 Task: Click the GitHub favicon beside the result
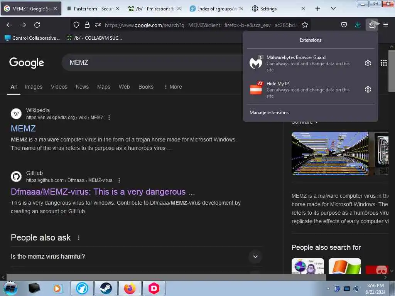tap(16, 177)
